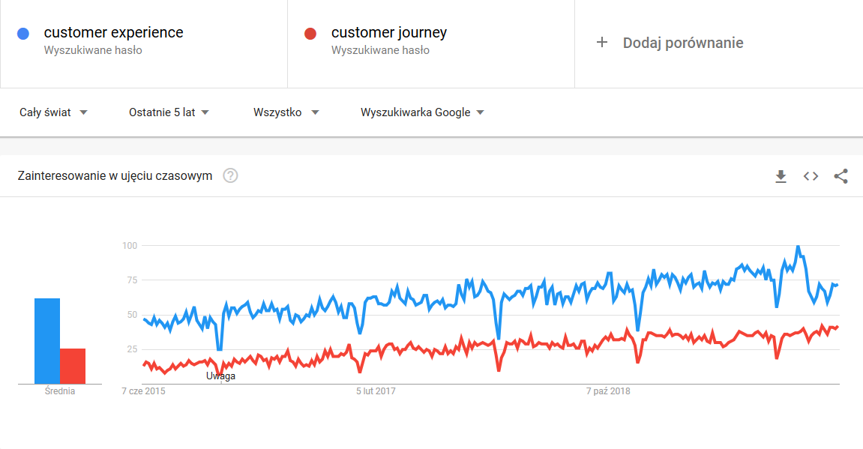Click the Dodaj porównanie button
The width and height of the screenshot is (863, 449).
coord(682,43)
